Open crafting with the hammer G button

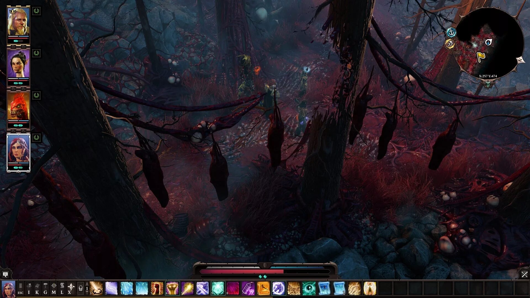click(45, 288)
